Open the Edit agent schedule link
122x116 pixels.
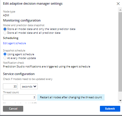[x=15, y=43]
